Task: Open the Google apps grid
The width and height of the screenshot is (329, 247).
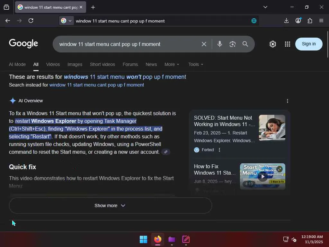Action: click(288, 44)
